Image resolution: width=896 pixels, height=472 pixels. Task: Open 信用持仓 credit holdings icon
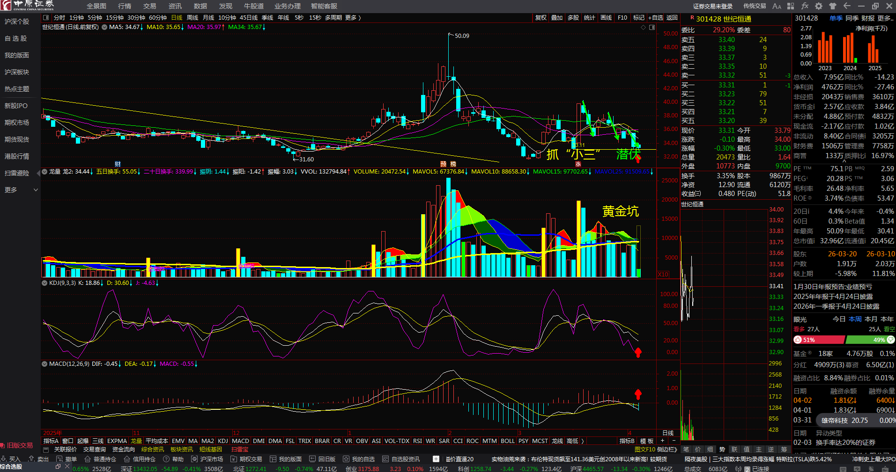(x=126, y=459)
